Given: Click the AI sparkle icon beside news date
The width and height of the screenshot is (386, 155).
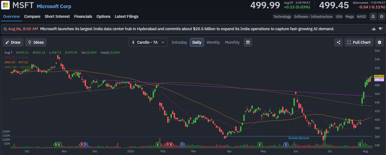Looking at the screenshot, I should coord(5,29).
